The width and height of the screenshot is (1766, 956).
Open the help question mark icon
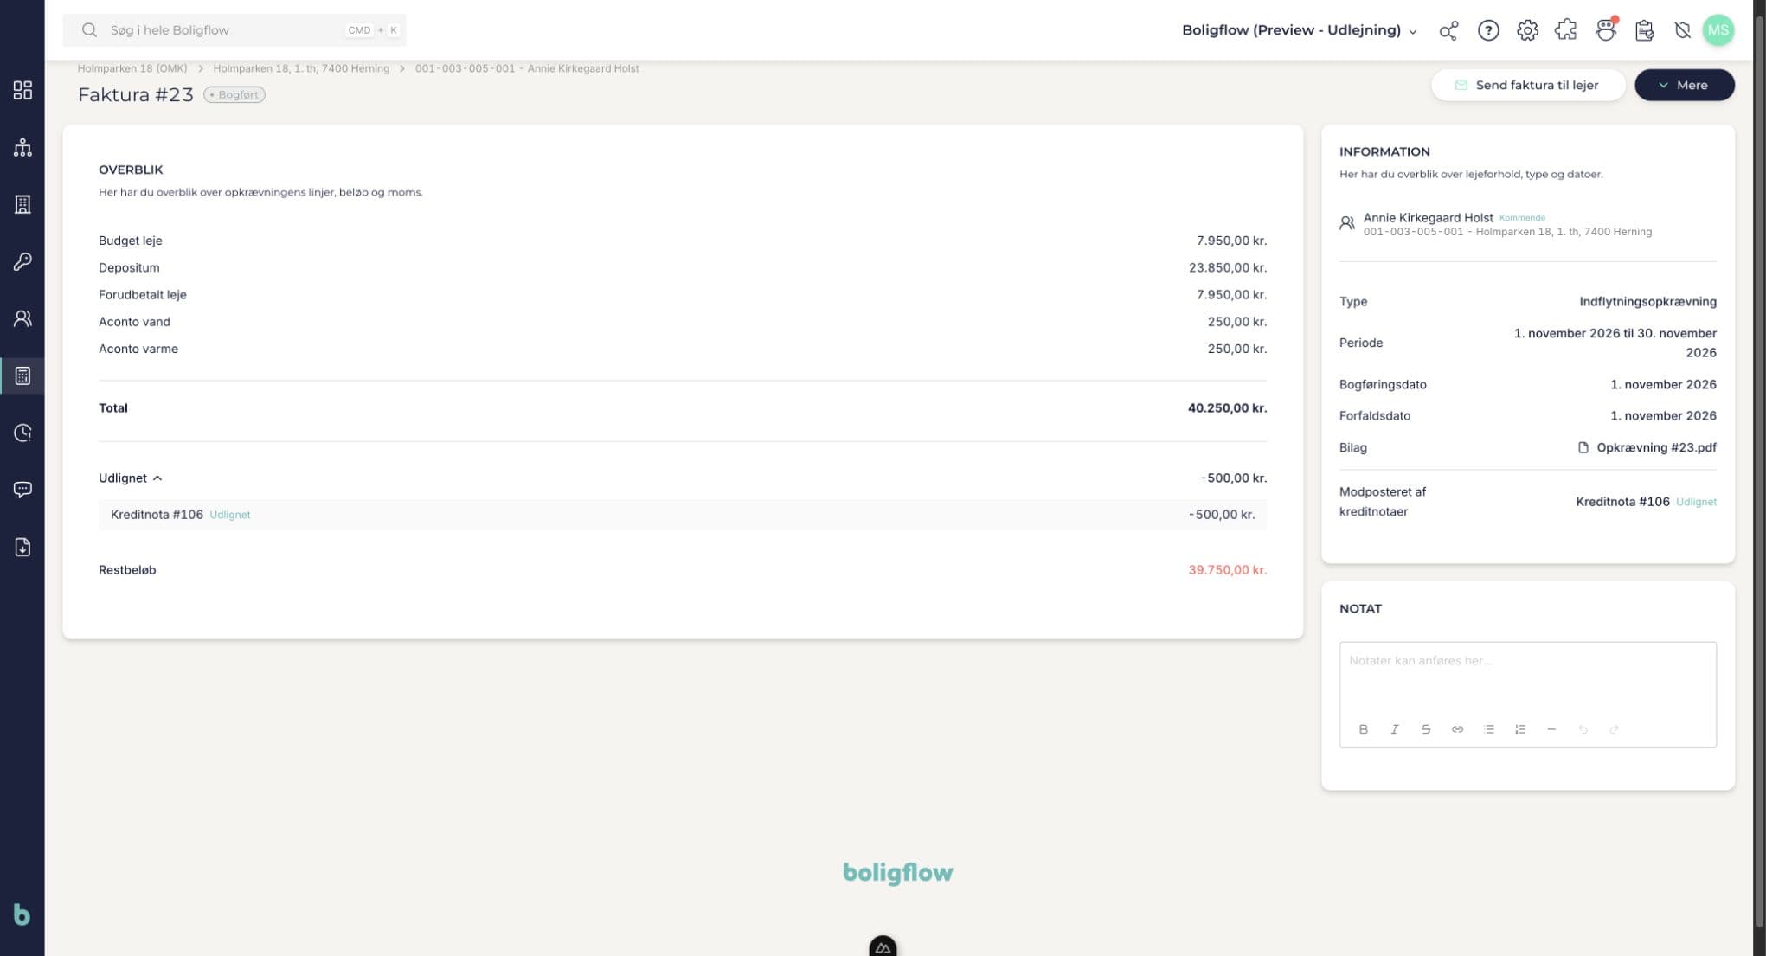pos(1488,30)
